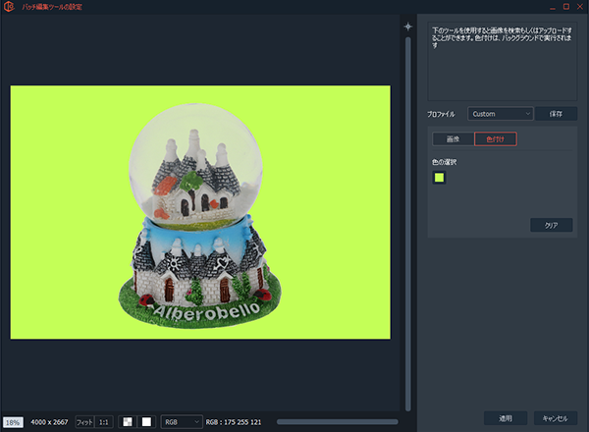This screenshot has width=589, height=432.
Task: Click the 保存 (save) profile button
Action: tap(556, 114)
